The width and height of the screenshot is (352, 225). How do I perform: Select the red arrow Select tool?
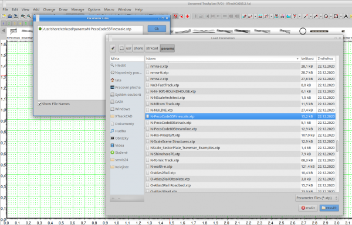pyautogui.click(x=181, y=16)
